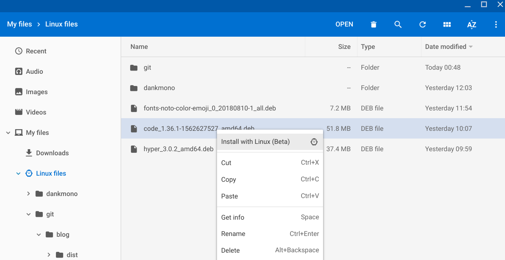Viewport: 505px width, 260px height.
Task: Click file icon beside fonts-noto-color-emoji deb
Action: coord(134,108)
